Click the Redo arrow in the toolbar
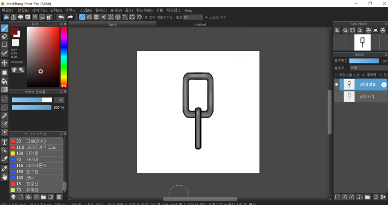Viewport: 388px width, 205px height. pos(70,17)
